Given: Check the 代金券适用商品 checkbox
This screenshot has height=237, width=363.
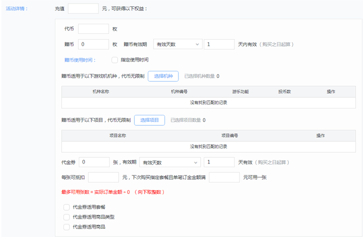Looking at the screenshot, I should coord(66,227).
